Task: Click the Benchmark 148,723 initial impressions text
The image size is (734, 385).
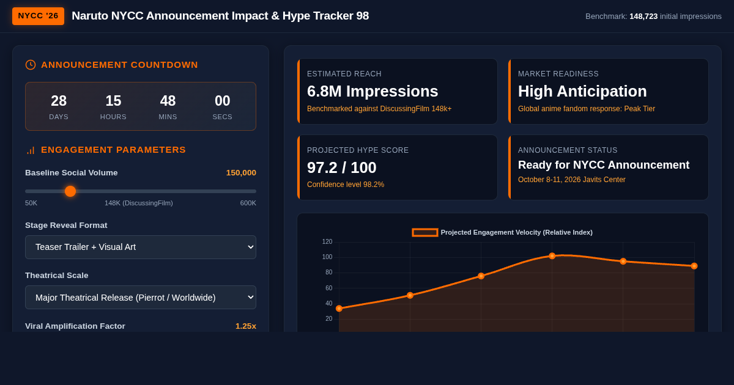Action: (x=653, y=16)
